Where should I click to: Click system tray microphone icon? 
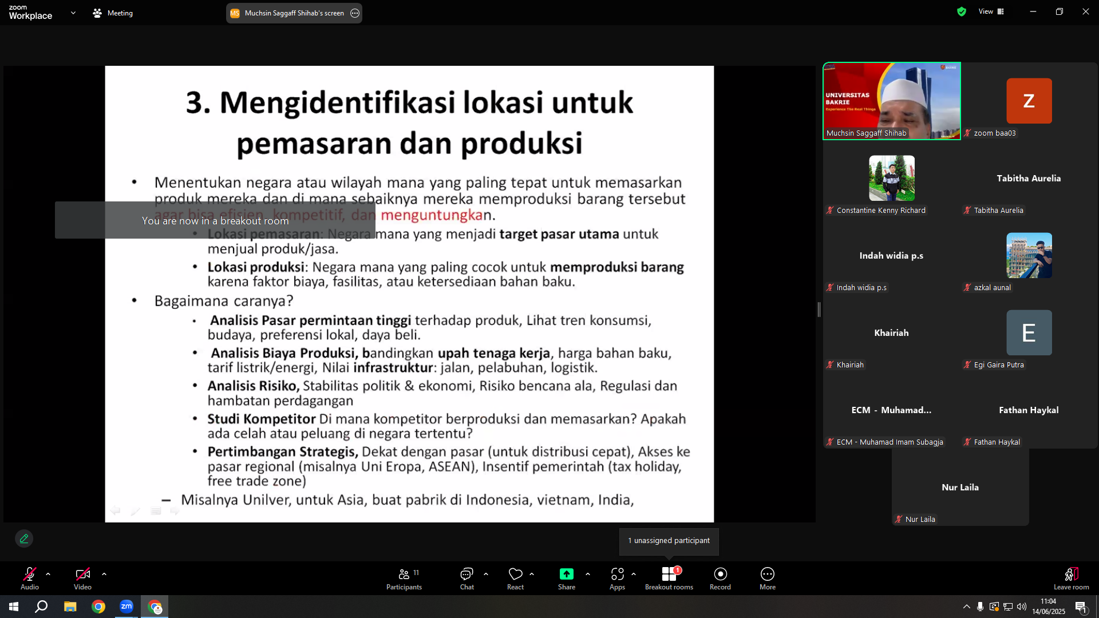coord(981,607)
